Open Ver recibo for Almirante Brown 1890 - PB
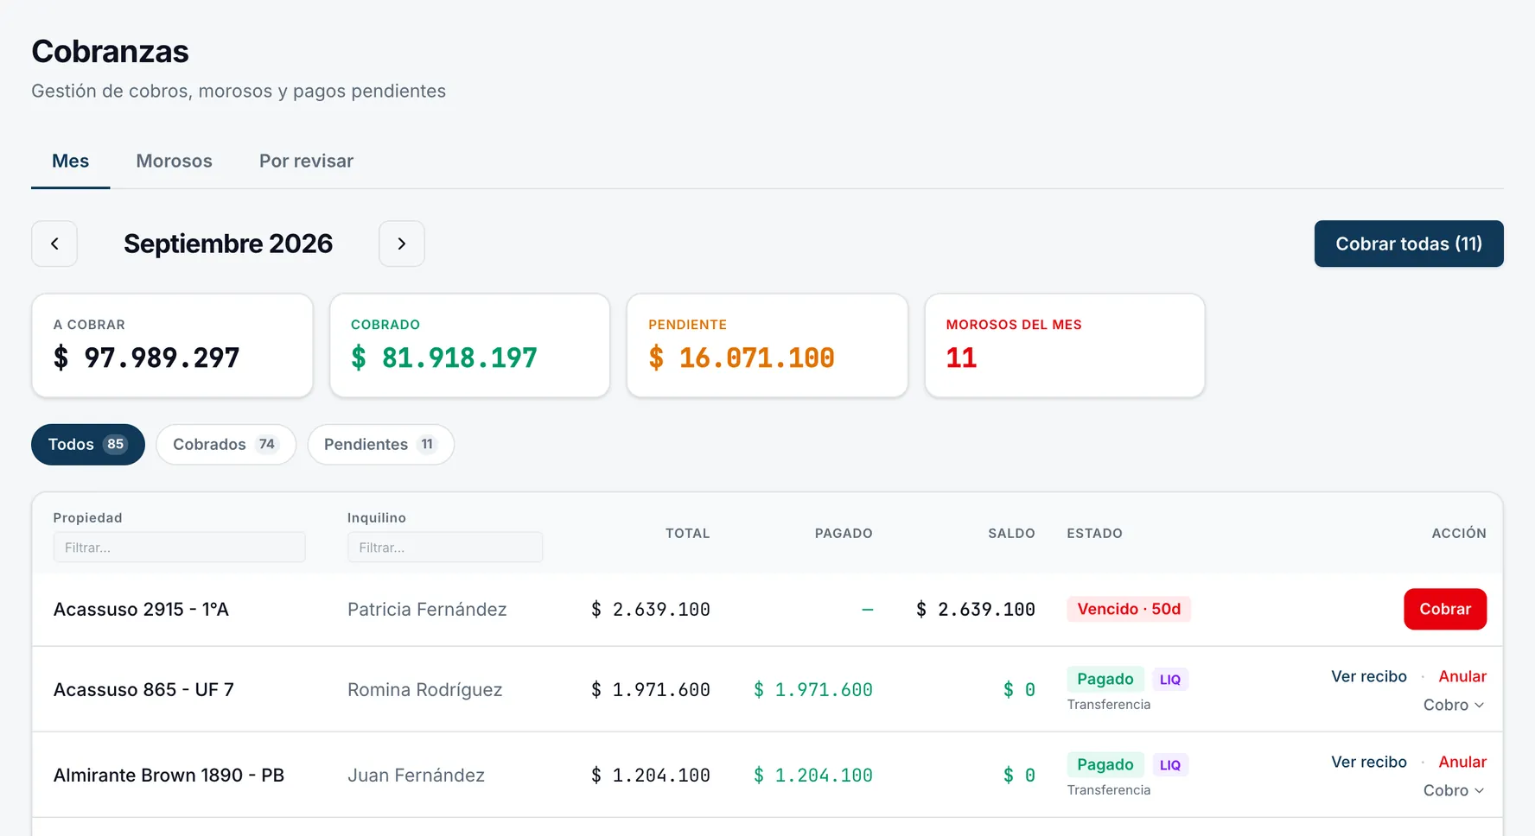 (x=1369, y=762)
